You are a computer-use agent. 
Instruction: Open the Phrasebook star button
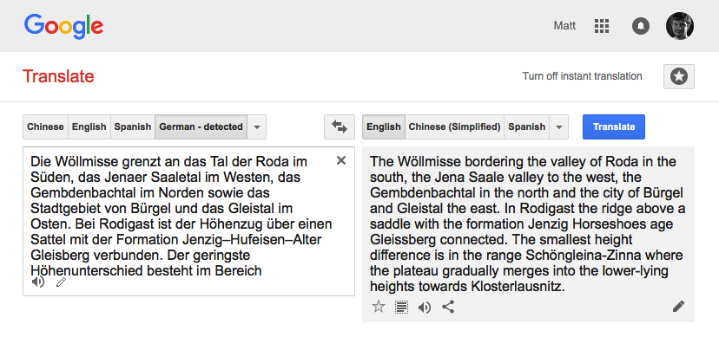679,76
